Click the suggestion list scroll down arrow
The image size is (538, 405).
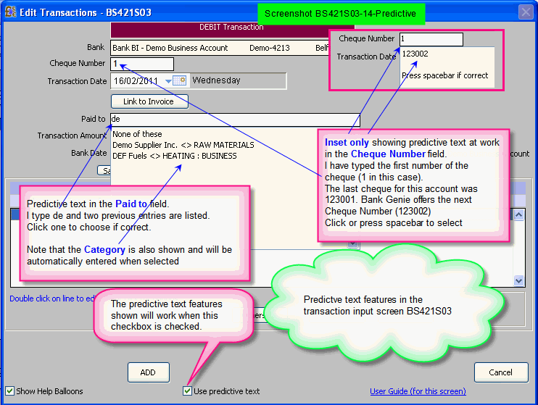coord(353,244)
